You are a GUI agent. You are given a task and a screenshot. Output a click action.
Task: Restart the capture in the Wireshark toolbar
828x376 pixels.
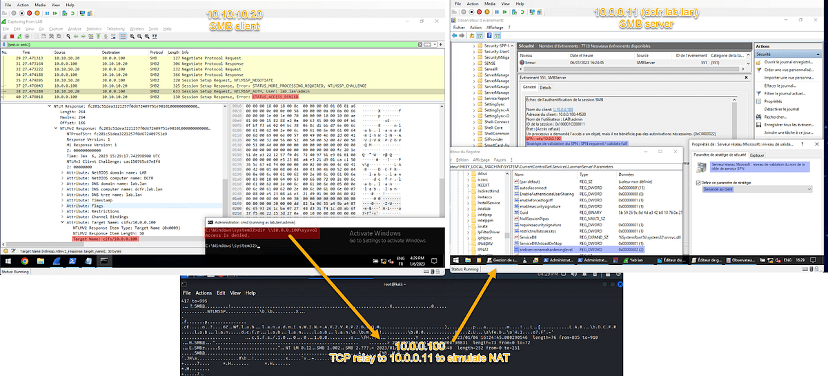pyautogui.click(x=19, y=38)
